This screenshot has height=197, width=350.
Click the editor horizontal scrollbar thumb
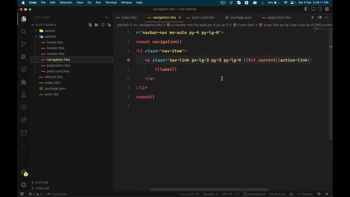pos(209,190)
